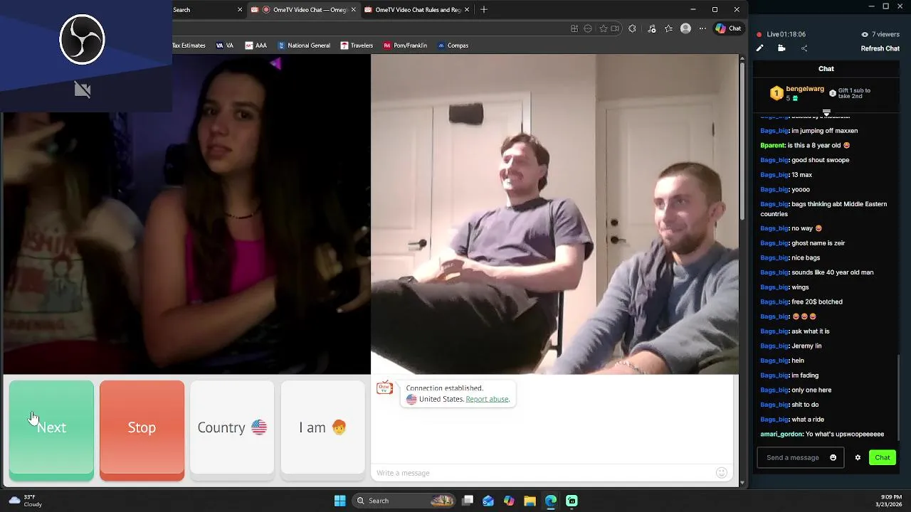Click the share icon in streaming panel
Viewport: 911px width, 512px height.
tap(804, 48)
